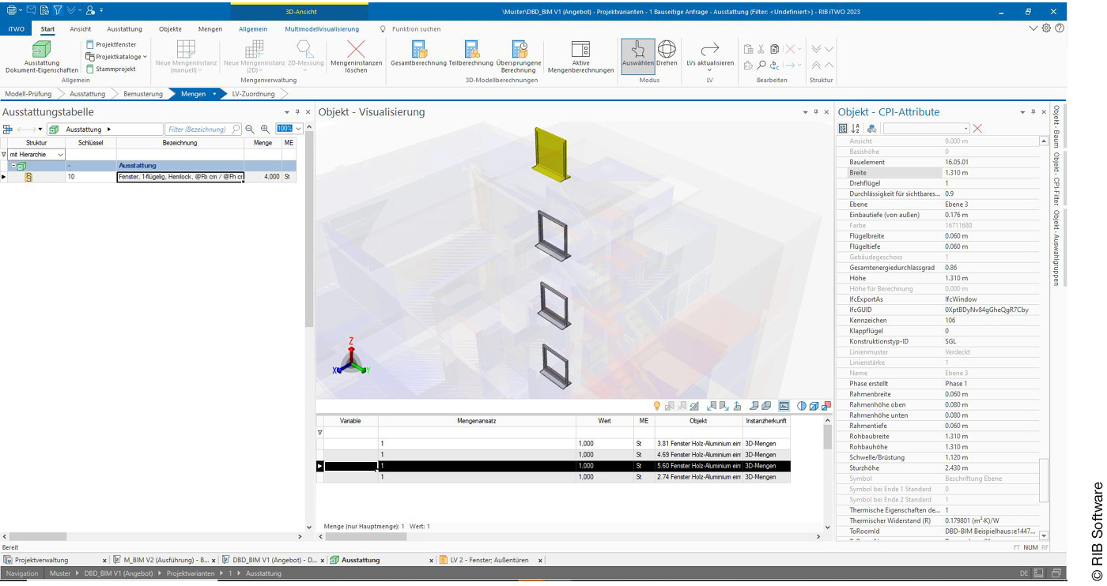
Task: Toggle the transparent cube display mode
Action: tap(812, 406)
